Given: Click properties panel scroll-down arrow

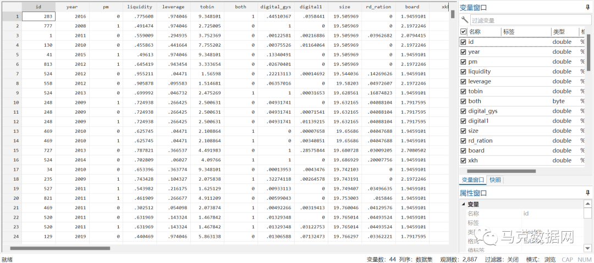Looking at the screenshot, I should [587, 248].
